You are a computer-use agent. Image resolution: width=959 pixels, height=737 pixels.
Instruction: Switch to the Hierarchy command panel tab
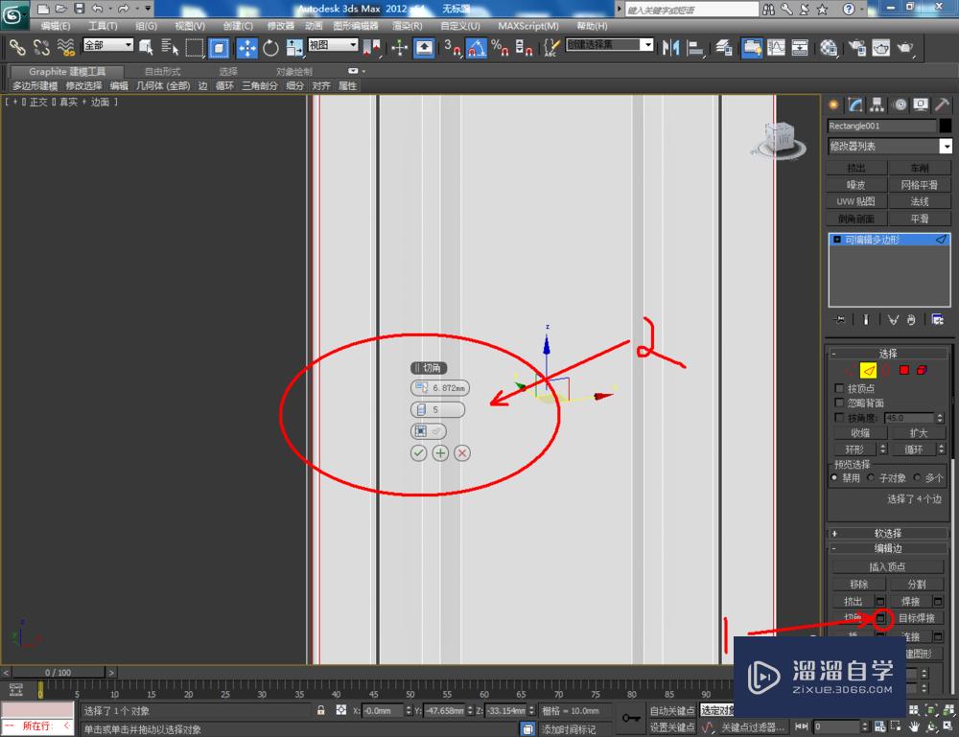877,104
